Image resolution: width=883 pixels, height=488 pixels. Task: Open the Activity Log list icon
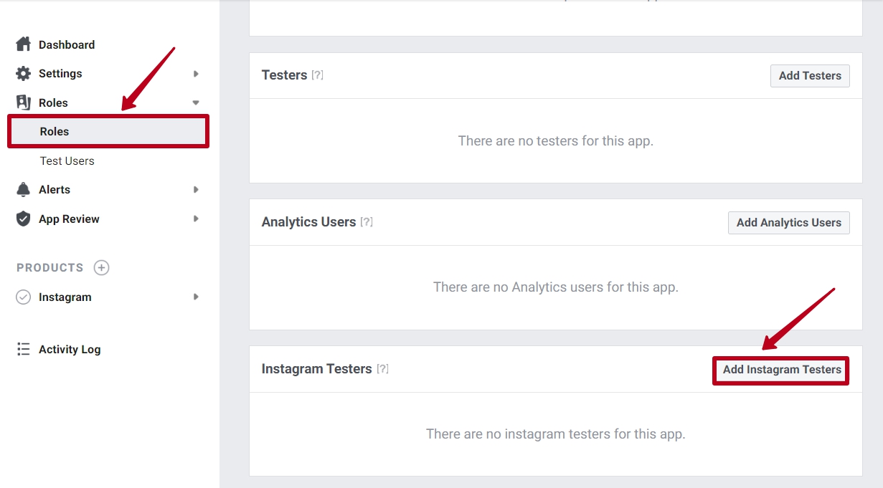(x=22, y=349)
